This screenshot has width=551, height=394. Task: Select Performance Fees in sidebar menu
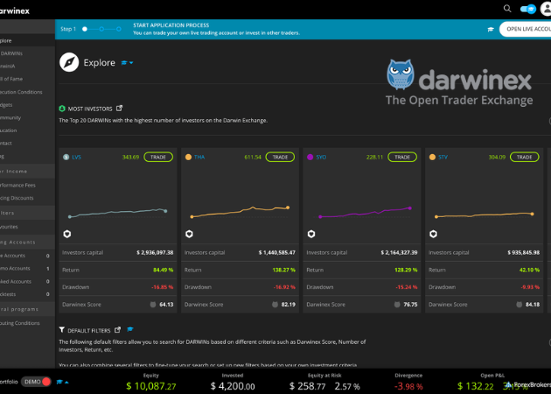(19, 186)
